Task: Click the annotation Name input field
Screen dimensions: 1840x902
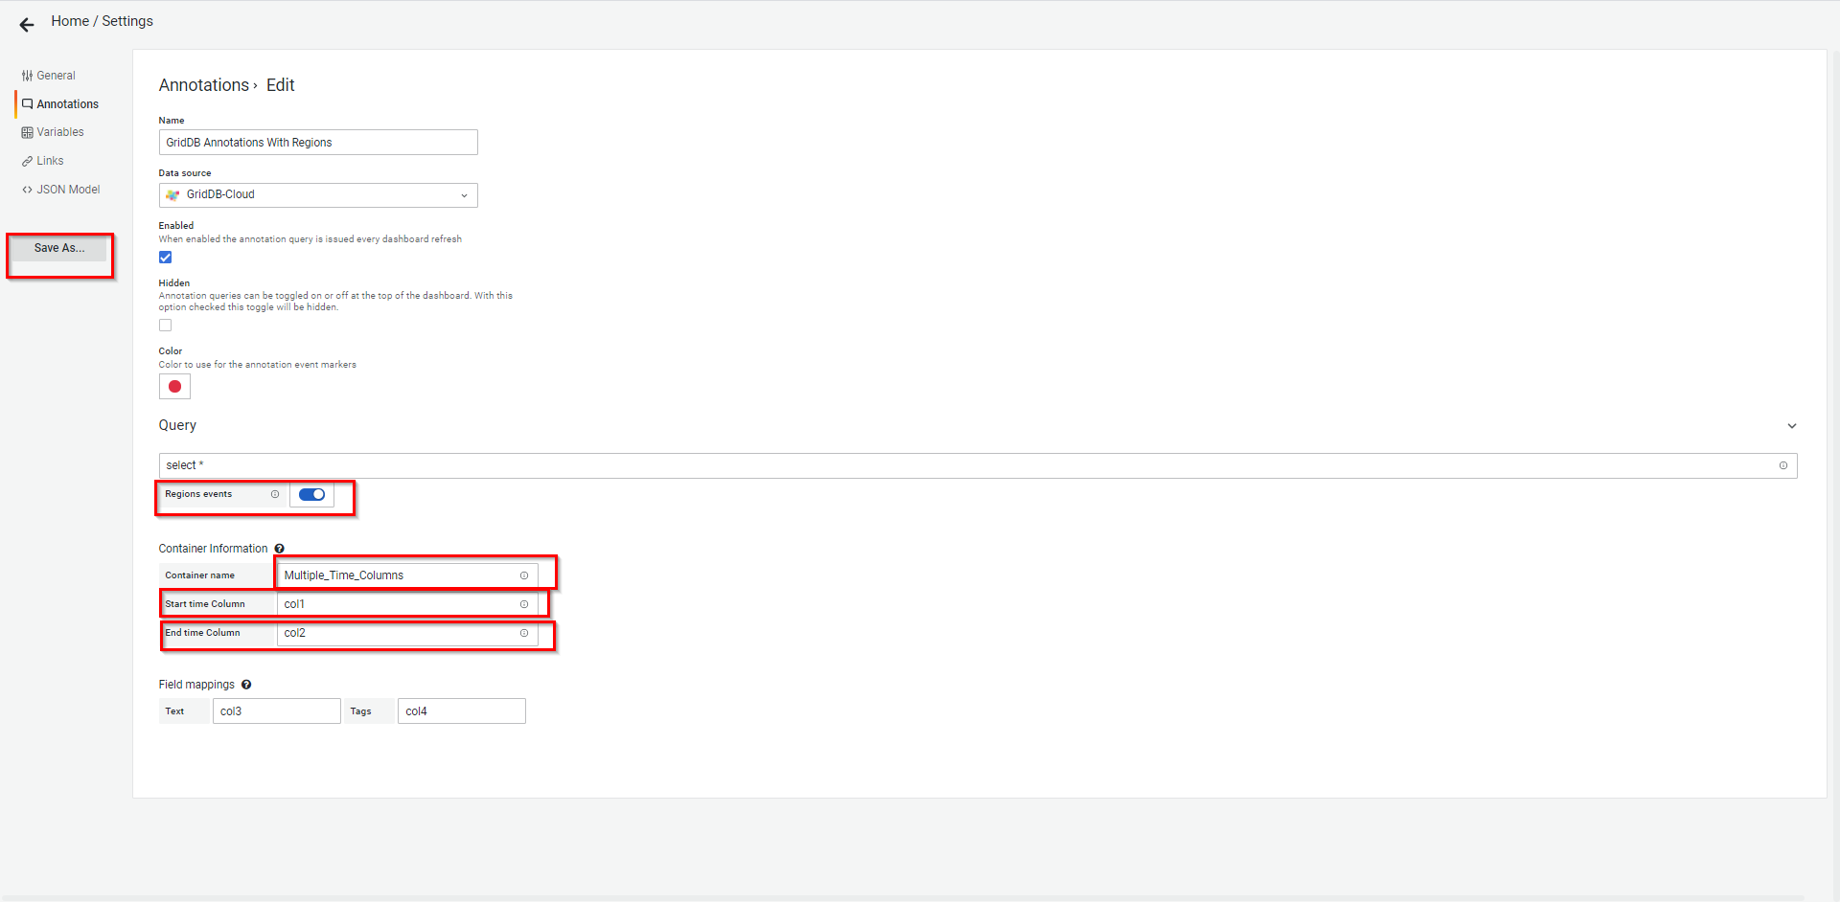Action: [x=318, y=143]
